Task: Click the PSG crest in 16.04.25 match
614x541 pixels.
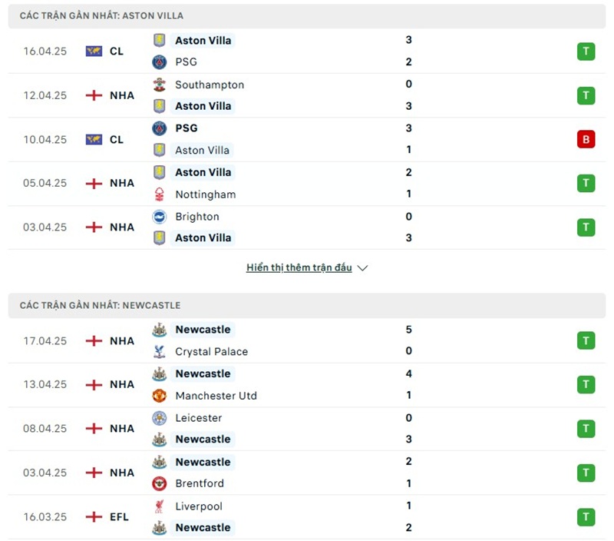Action: [160, 62]
